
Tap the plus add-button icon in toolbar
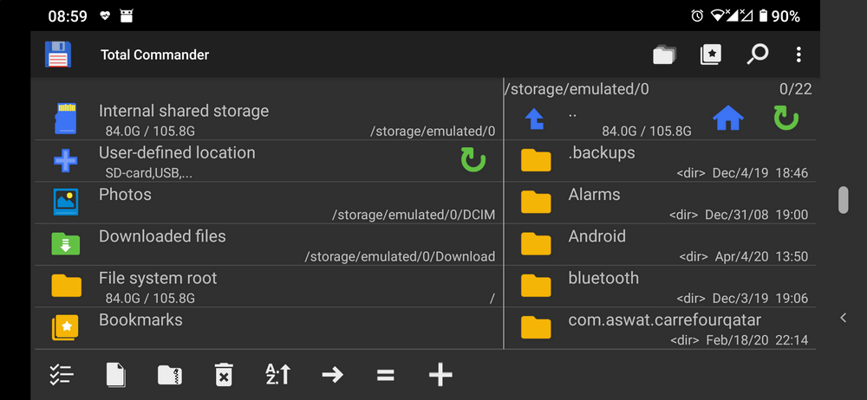440,374
